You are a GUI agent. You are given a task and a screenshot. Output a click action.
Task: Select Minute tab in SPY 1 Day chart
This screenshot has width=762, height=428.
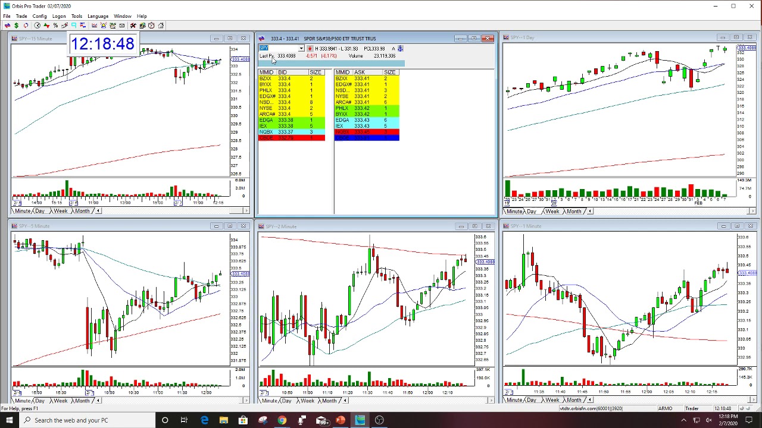(514, 211)
